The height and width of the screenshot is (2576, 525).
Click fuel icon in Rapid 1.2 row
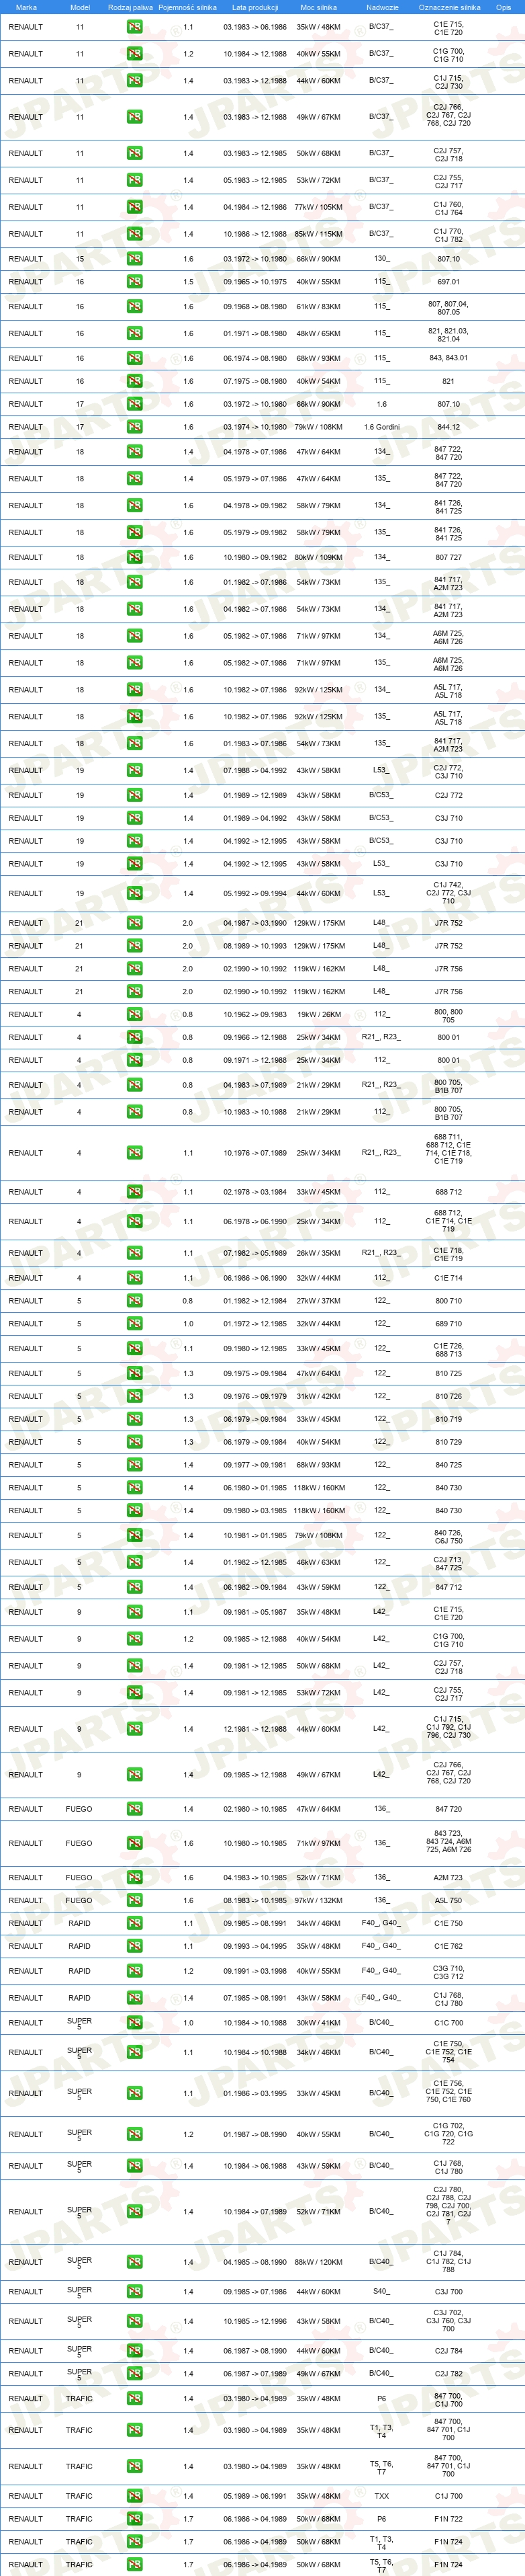click(x=134, y=1971)
